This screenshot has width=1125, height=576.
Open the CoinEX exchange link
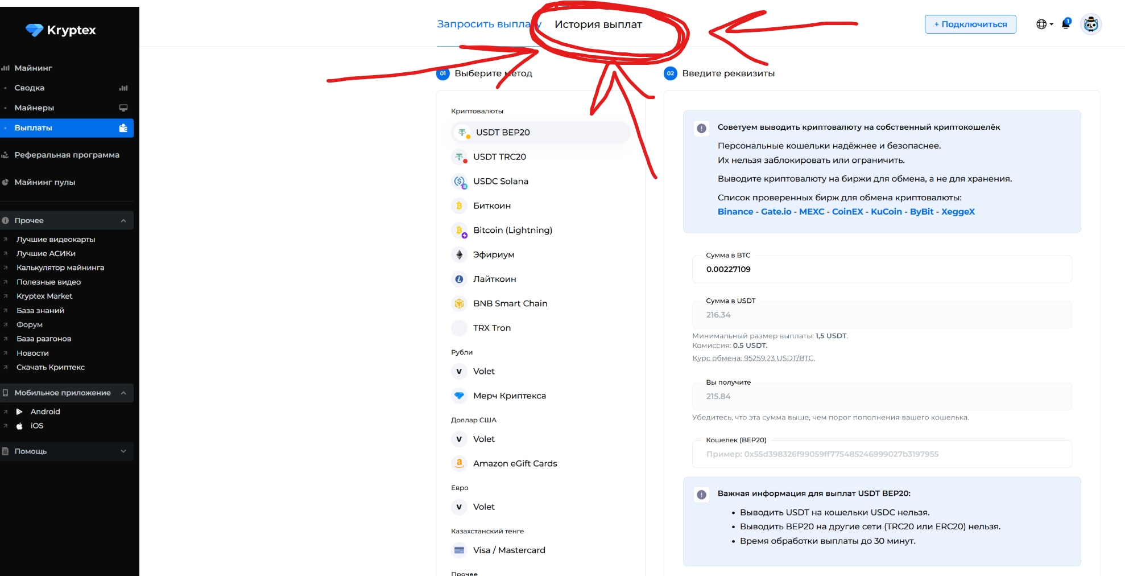pos(847,211)
